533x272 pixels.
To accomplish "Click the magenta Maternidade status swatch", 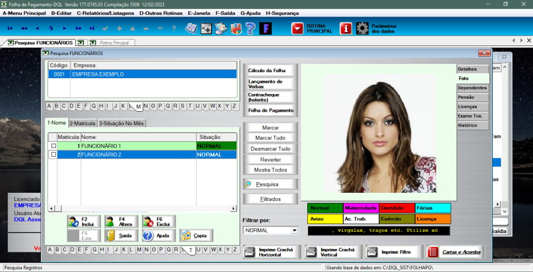I will [361, 208].
